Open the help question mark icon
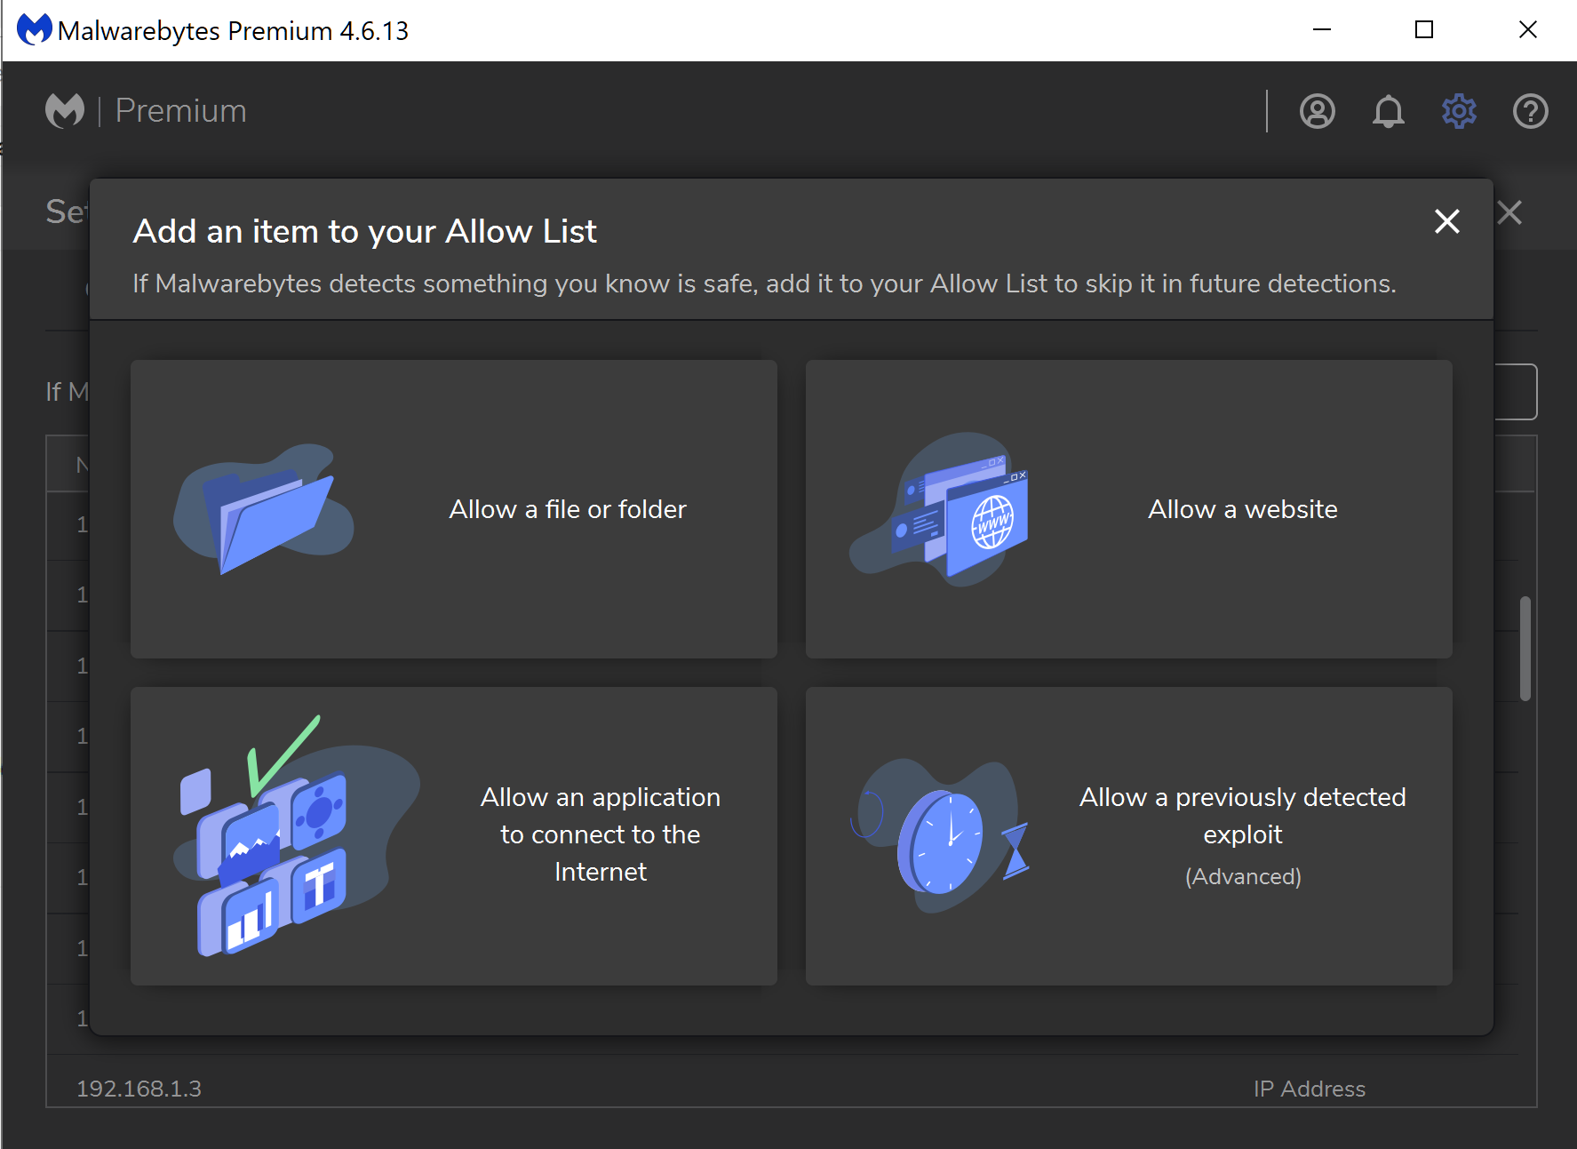Viewport: 1577px width, 1149px height. [x=1530, y=112]
